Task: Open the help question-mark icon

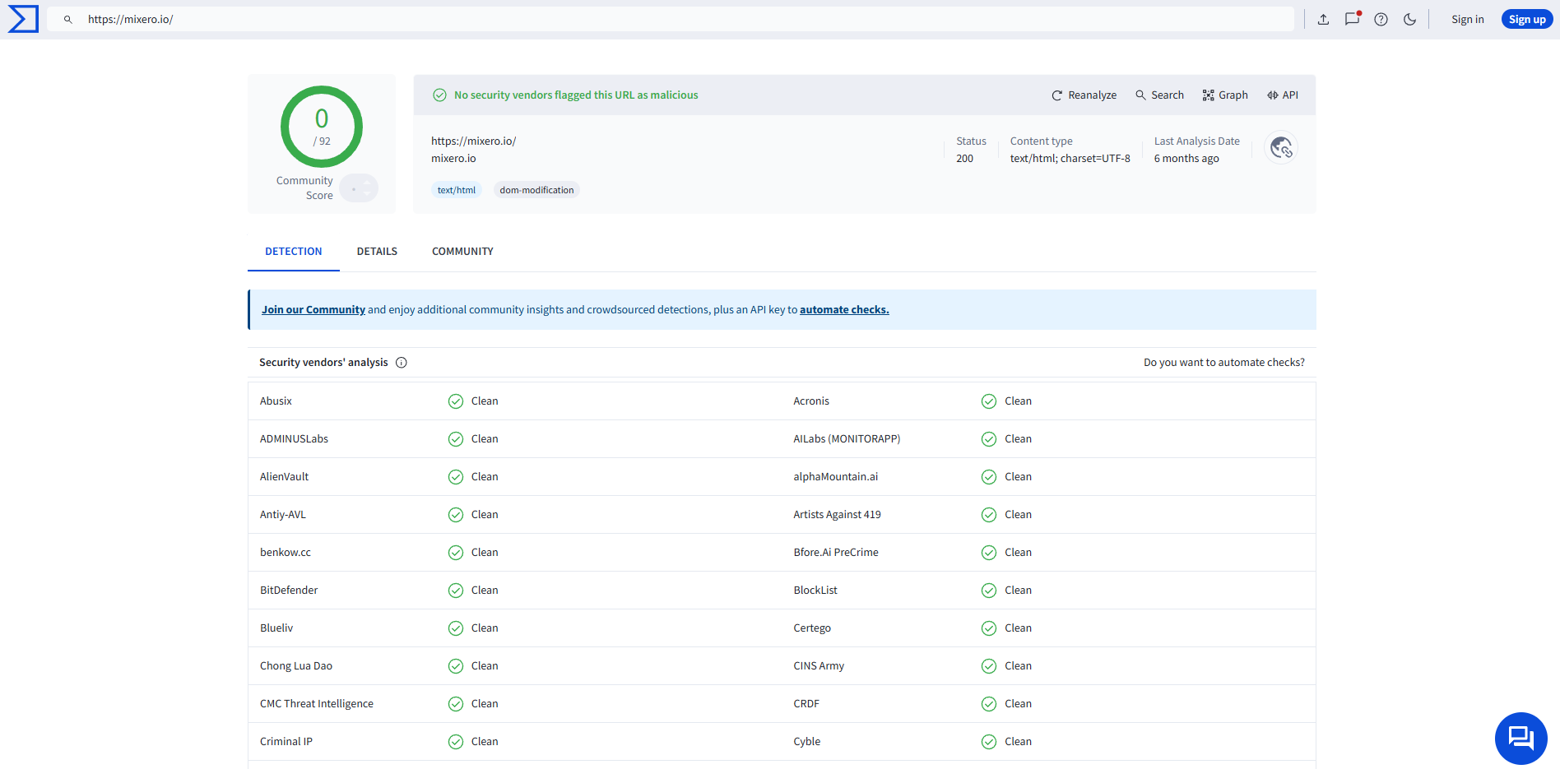Action: coord(1381,19)
